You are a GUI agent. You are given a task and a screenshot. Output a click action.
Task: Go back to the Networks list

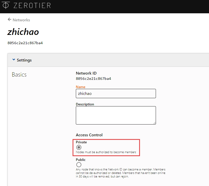pyautogui.click(x=21, y=20)
